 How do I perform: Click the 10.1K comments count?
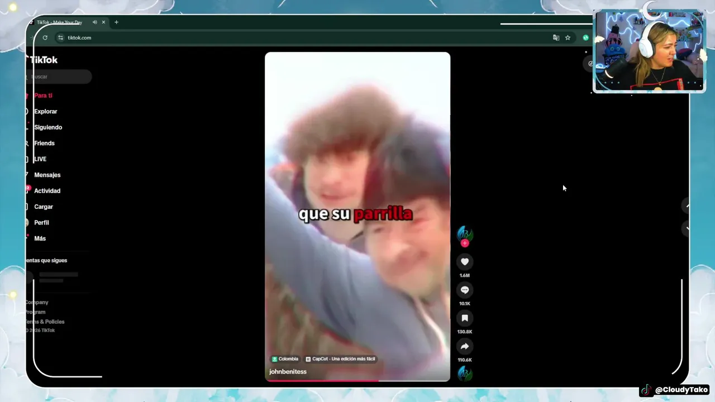pos(465,304)
